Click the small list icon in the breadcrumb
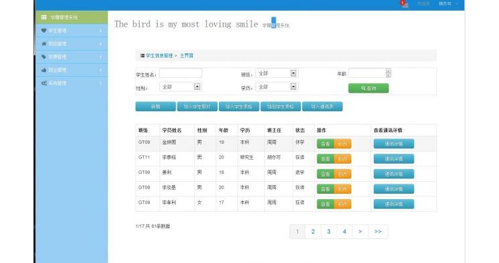The image size is (499, 263). click(x=142, y=56)
